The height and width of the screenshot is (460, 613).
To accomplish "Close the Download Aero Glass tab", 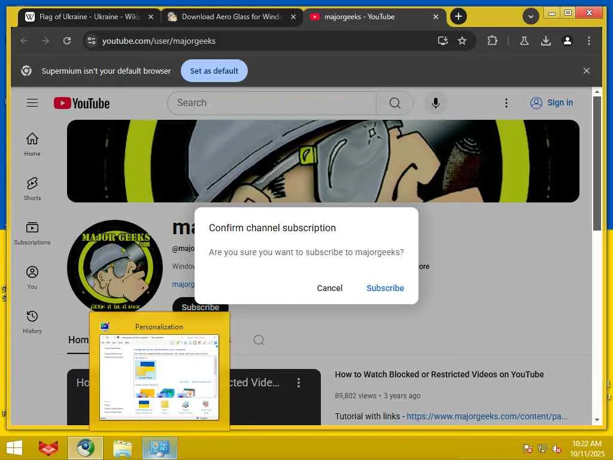I will [x=293, y=17].
